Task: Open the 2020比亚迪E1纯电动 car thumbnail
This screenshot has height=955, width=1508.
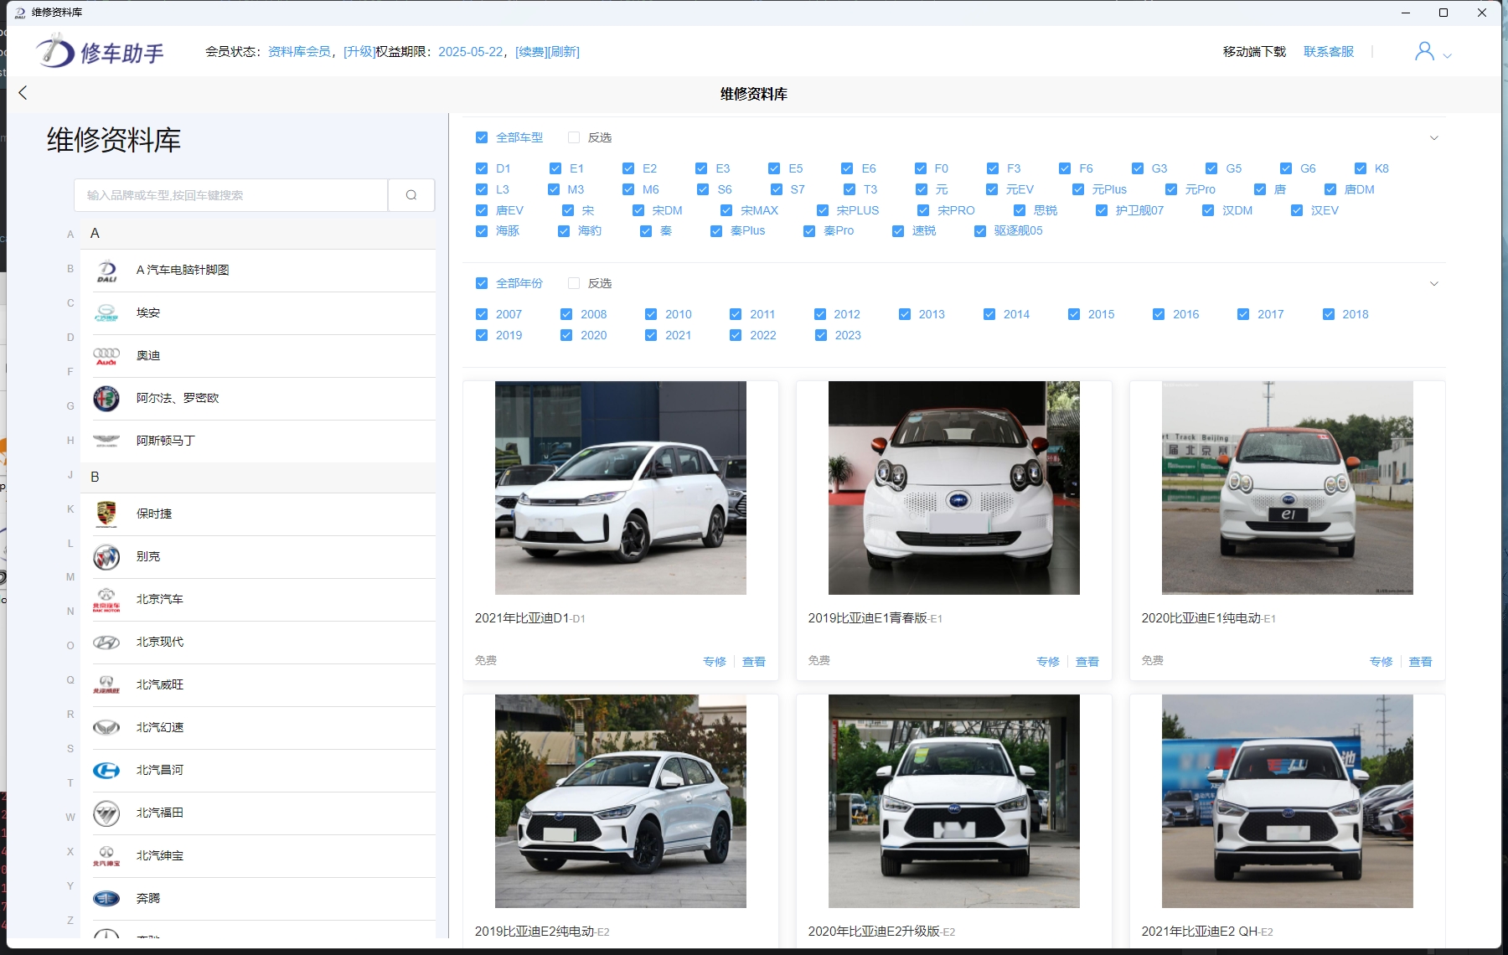Action: point(1288,488)
